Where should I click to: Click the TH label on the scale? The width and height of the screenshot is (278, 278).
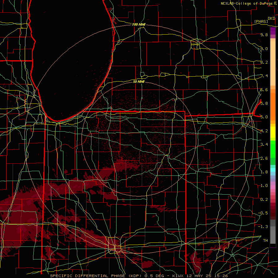point(265,240)
